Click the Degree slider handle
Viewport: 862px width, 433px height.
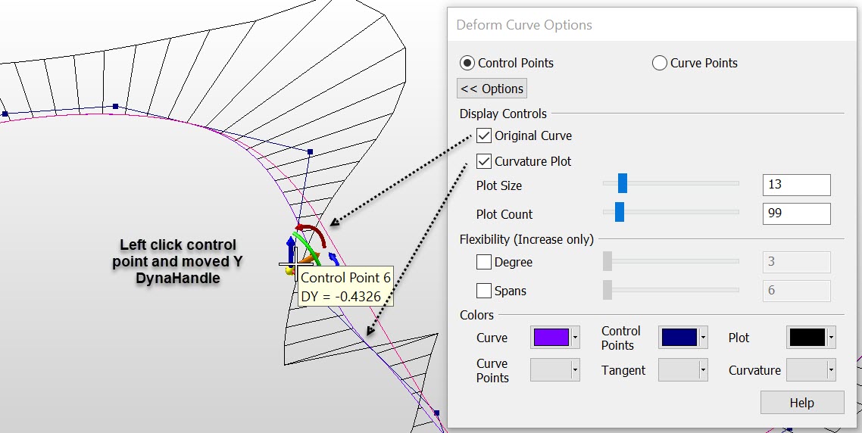click(x=607, y=261)
